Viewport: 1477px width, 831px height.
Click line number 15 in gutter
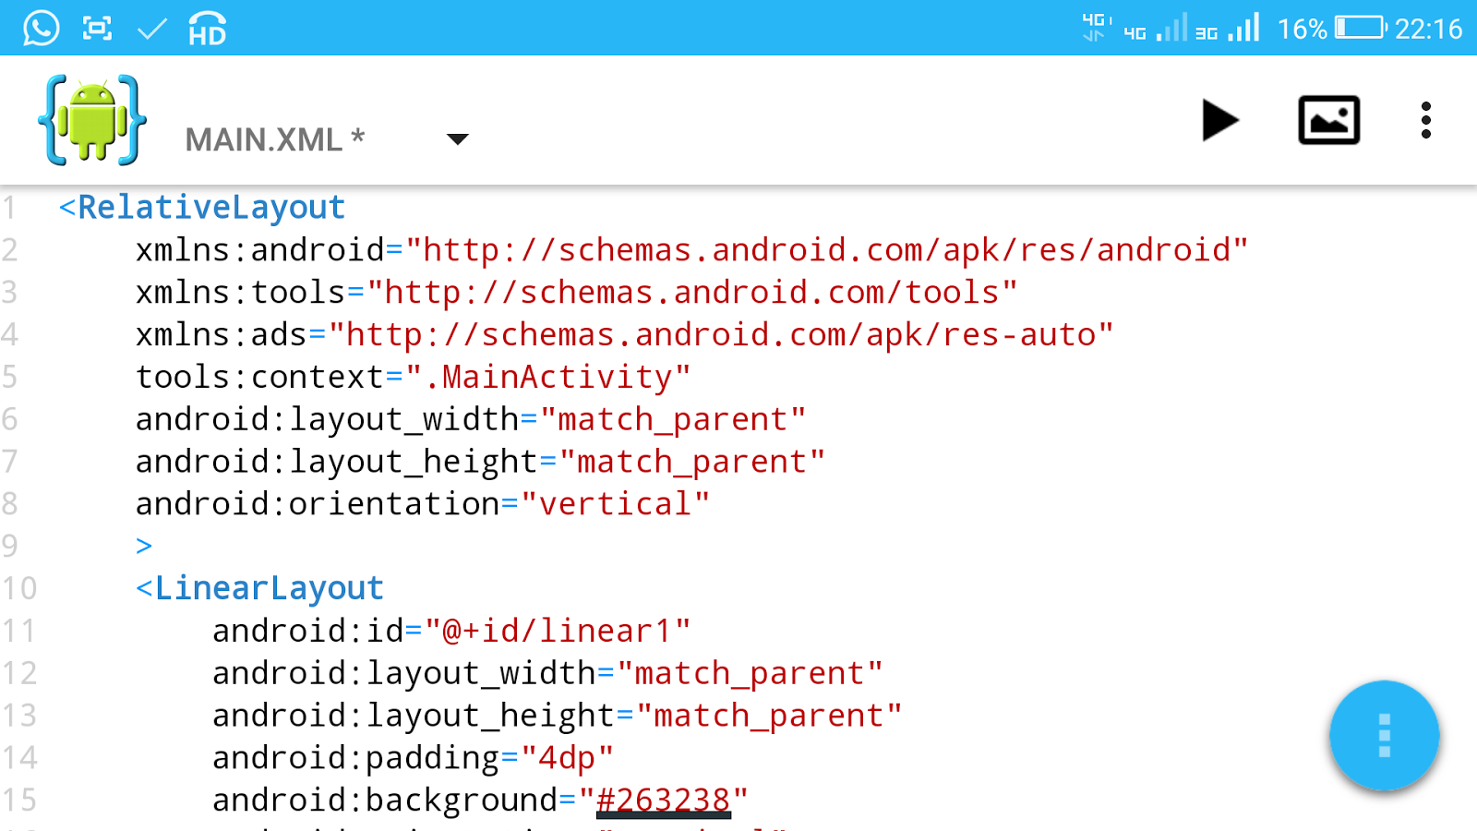[19, 800]
